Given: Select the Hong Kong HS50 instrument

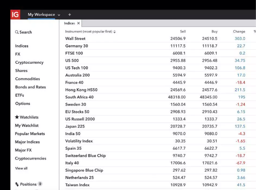Looking at the screenshot, I should tap(81, 90).
